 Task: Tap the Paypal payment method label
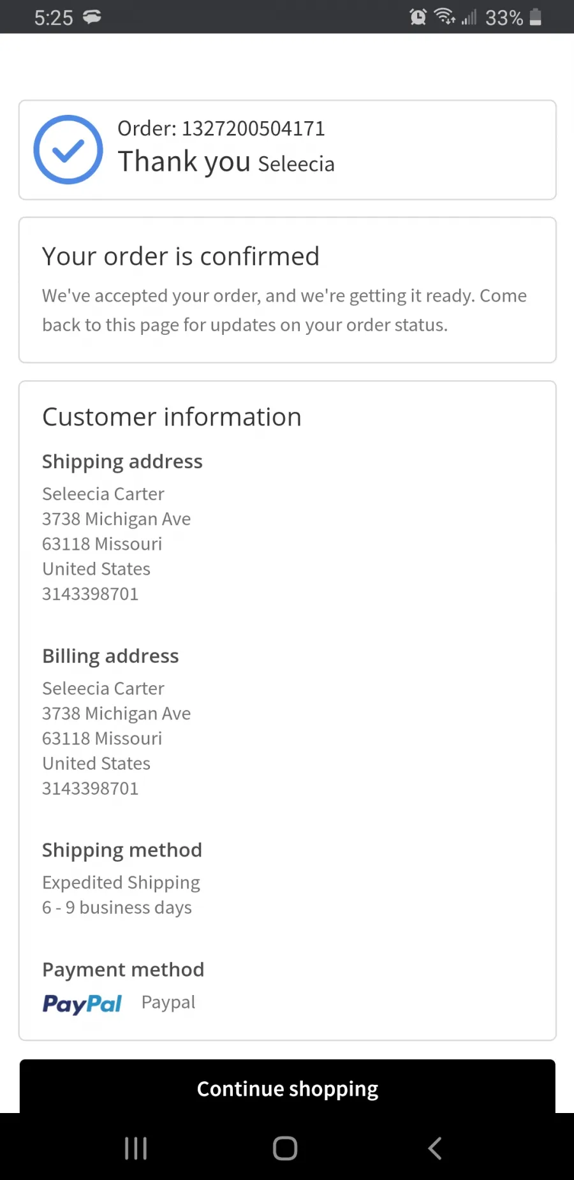(168, 1003)
